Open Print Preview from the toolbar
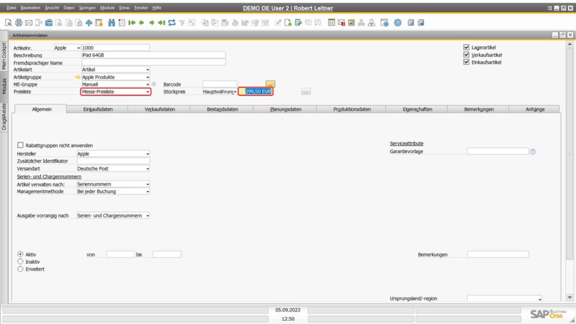Viewport: 576px width, 324px height. click(8, 22)
